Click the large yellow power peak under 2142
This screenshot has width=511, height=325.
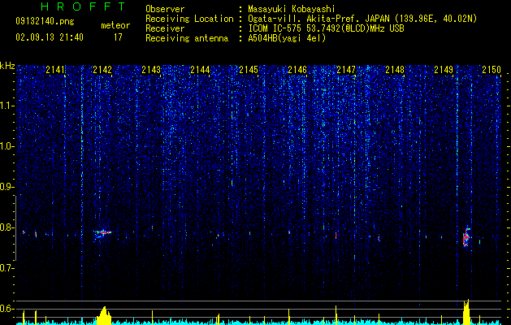pyautogui.click(x=104, y=315)
